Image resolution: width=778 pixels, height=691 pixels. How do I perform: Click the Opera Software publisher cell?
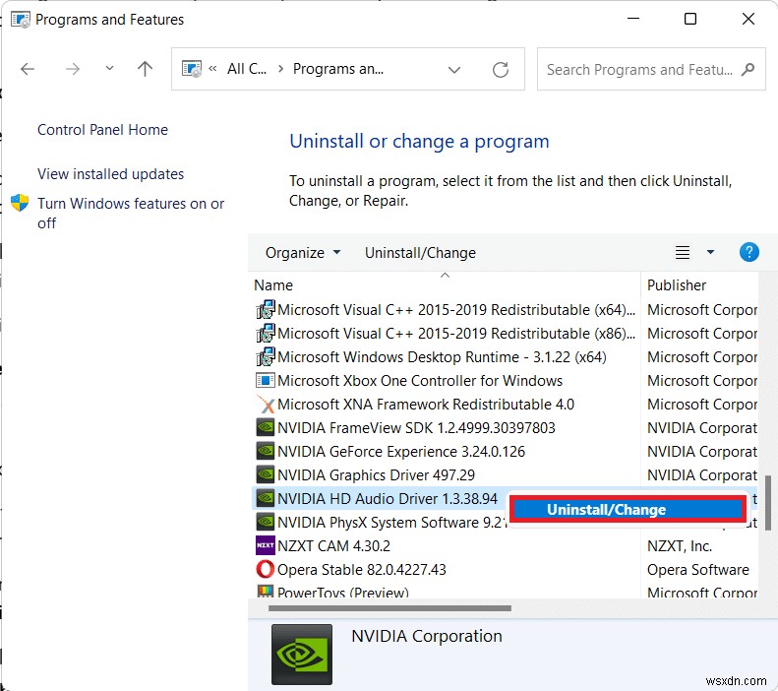tap(697, 569)
